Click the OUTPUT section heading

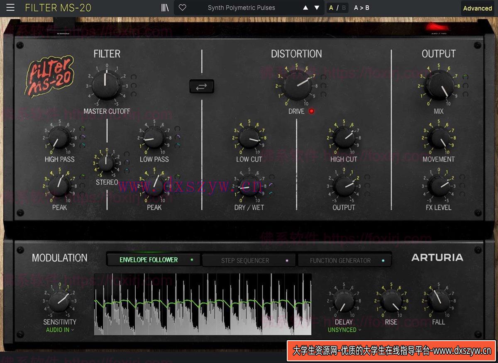439,54
